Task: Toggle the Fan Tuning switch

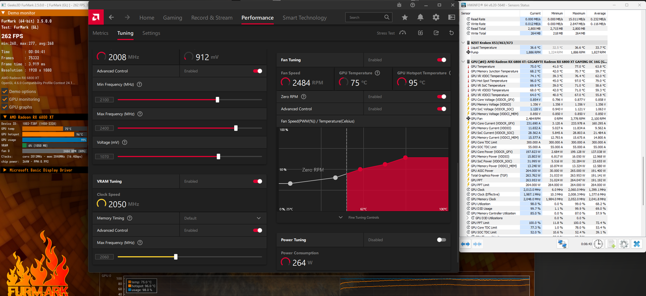Action: pyautogui.click(x=442, y=60)
